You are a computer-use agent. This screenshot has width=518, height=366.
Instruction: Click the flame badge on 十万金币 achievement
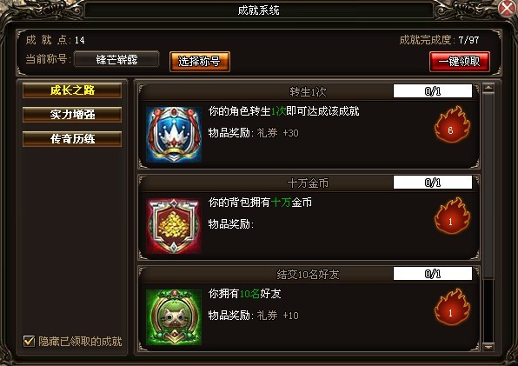(452, 216)
